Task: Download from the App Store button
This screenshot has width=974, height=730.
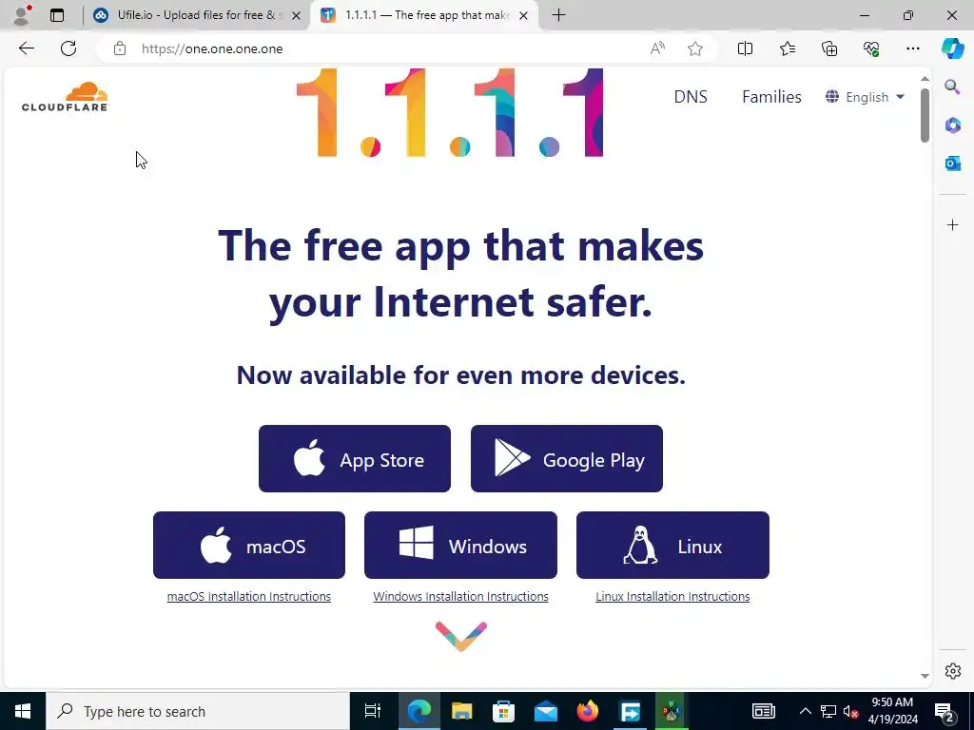Action: [x=355, y=459]
